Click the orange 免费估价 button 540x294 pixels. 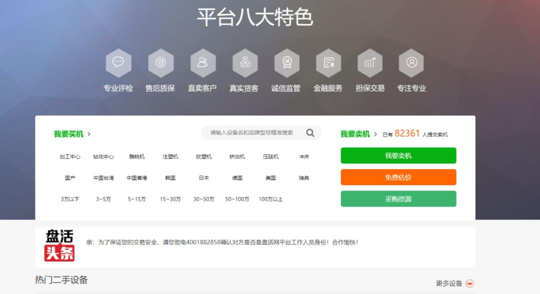pyautogui.click(x=398, y=177)
